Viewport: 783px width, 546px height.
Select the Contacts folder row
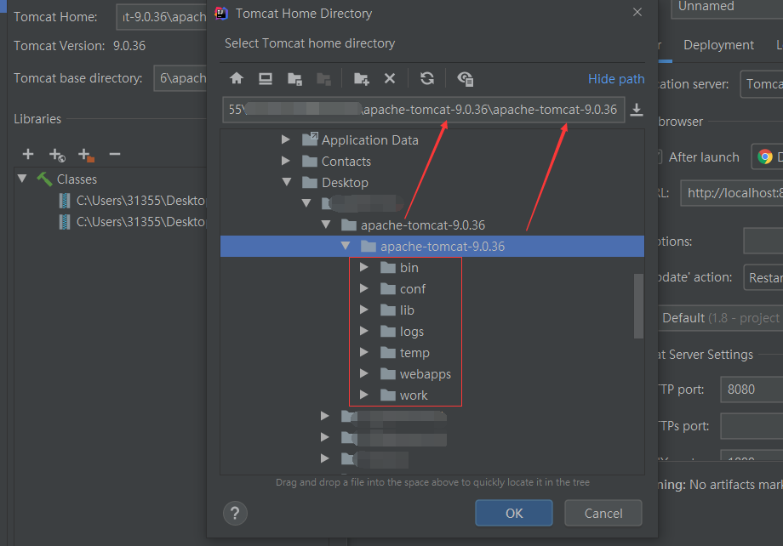pos(432,162)
